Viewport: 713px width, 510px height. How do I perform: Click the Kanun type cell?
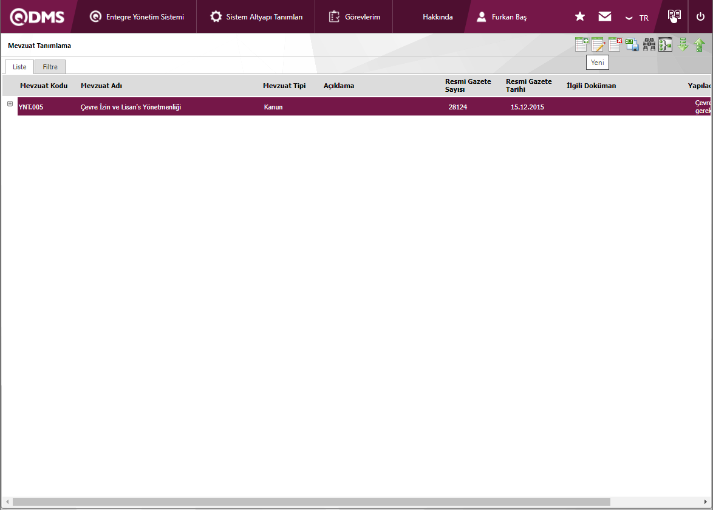point(273,107)
